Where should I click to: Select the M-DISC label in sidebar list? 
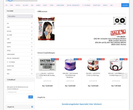[x=9, y=31]
